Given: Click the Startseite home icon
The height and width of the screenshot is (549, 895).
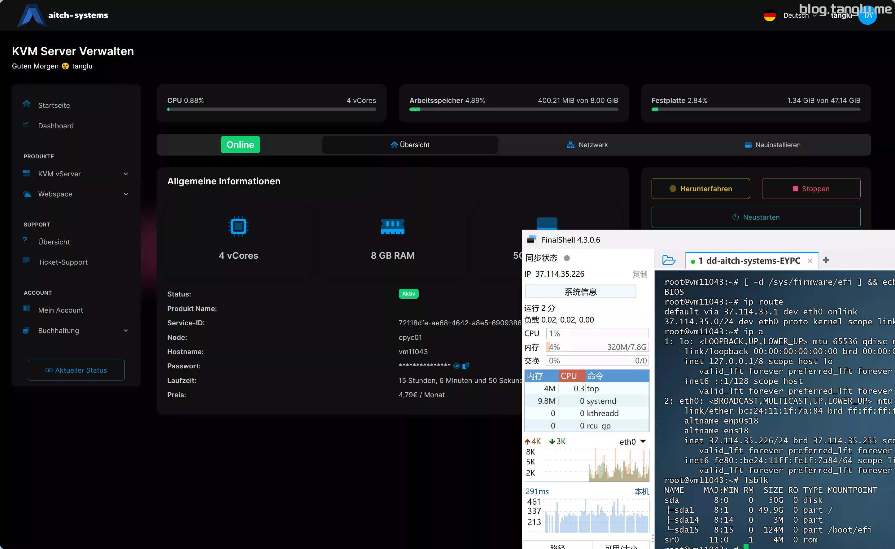Looking at the screenshot, I should tap(27, 104).
